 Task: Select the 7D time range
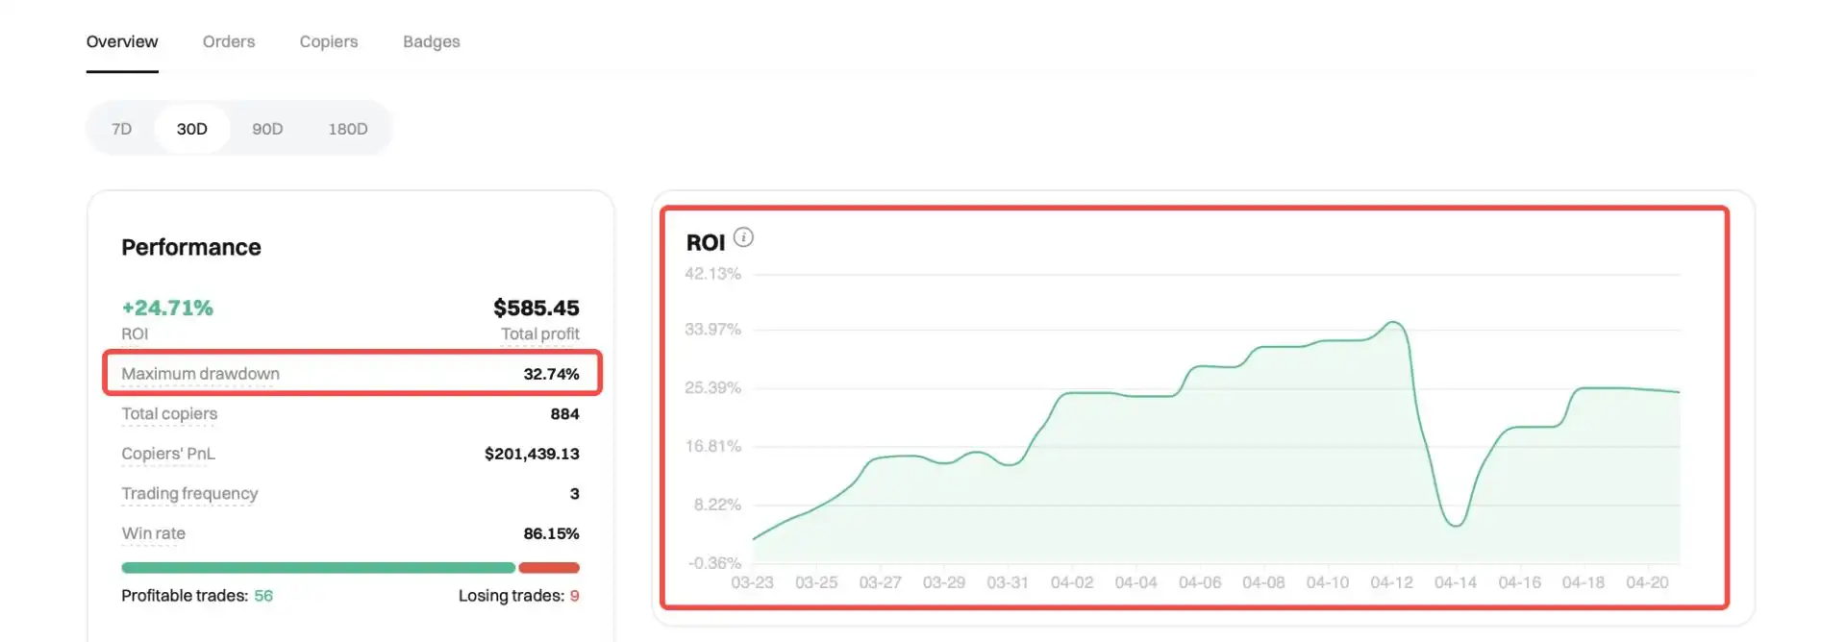click(121, 129)
